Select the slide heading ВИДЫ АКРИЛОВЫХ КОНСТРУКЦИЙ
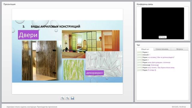The image size is (192, 108). [x=55, y=27]
